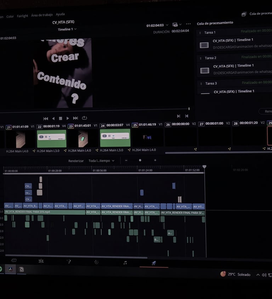The image size is (272, 299).
Task: Toggle loop playback
Action: pos(84,118)
